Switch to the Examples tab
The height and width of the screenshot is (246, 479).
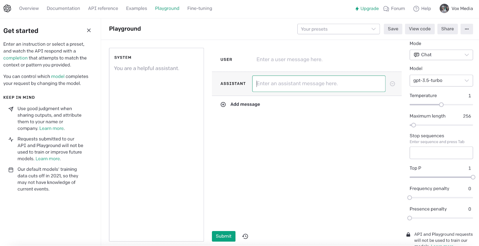coord(137,8)
